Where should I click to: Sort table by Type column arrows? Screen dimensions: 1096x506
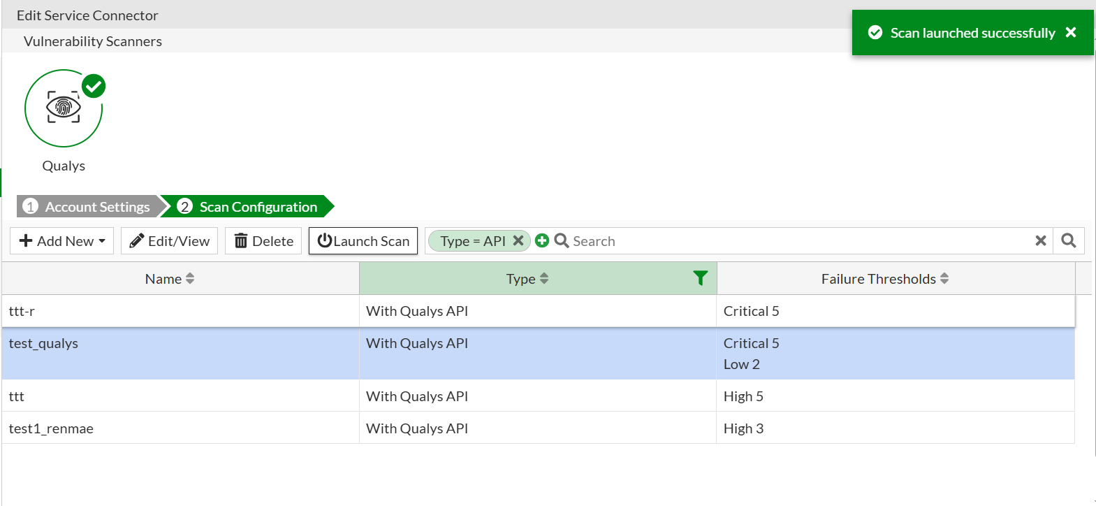point(544,279)
